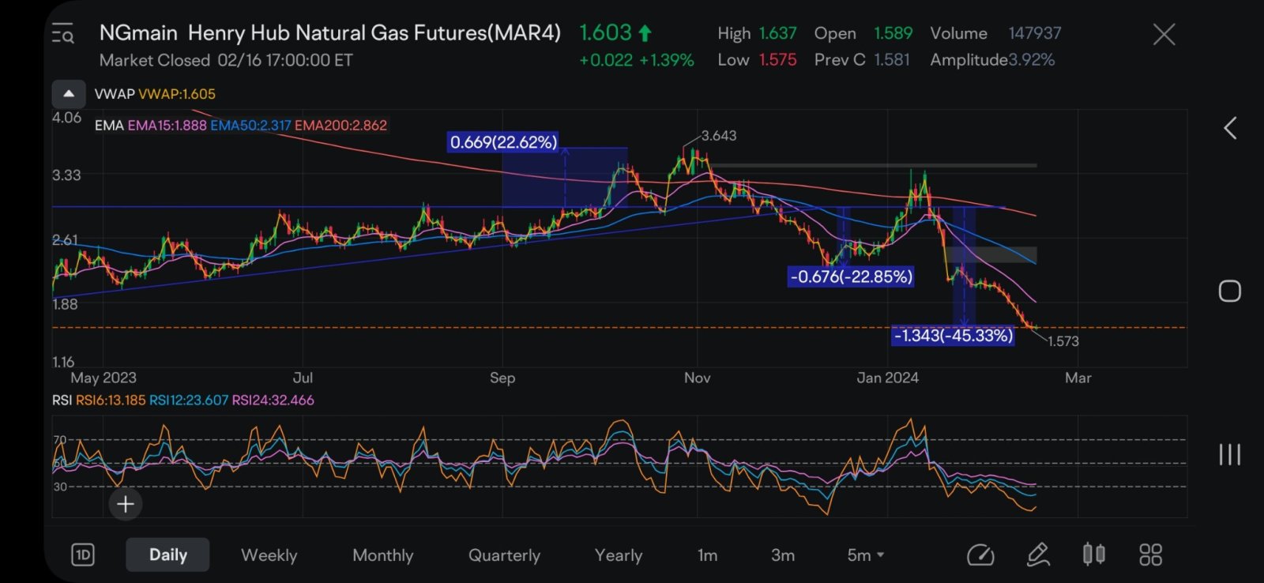Open the symbol search list icon

point(62,34)
